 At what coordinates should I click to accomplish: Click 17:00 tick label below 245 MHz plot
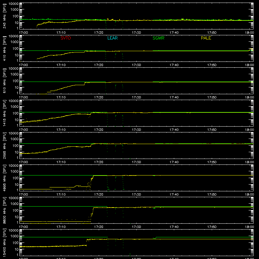coord(23,33)
